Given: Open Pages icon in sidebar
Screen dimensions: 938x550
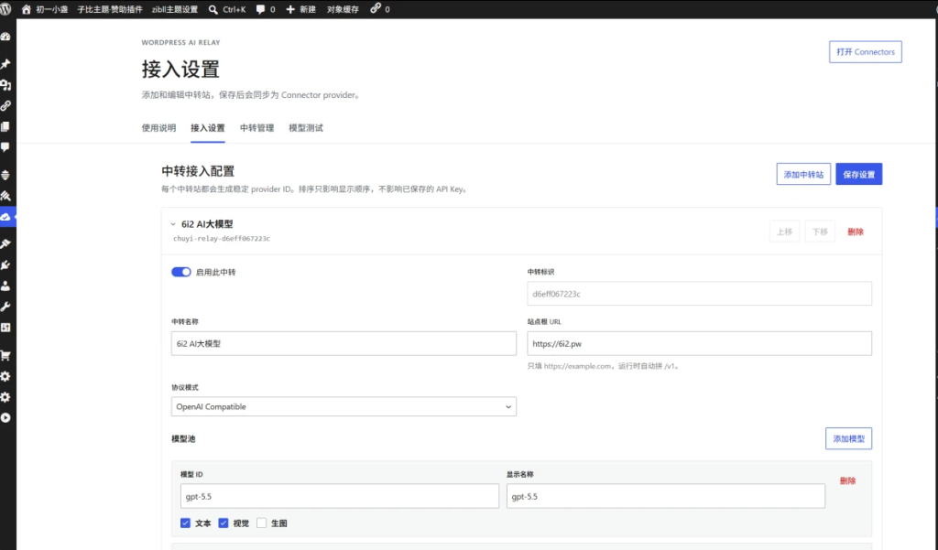Looking at the screenshot, I should 5,126.
